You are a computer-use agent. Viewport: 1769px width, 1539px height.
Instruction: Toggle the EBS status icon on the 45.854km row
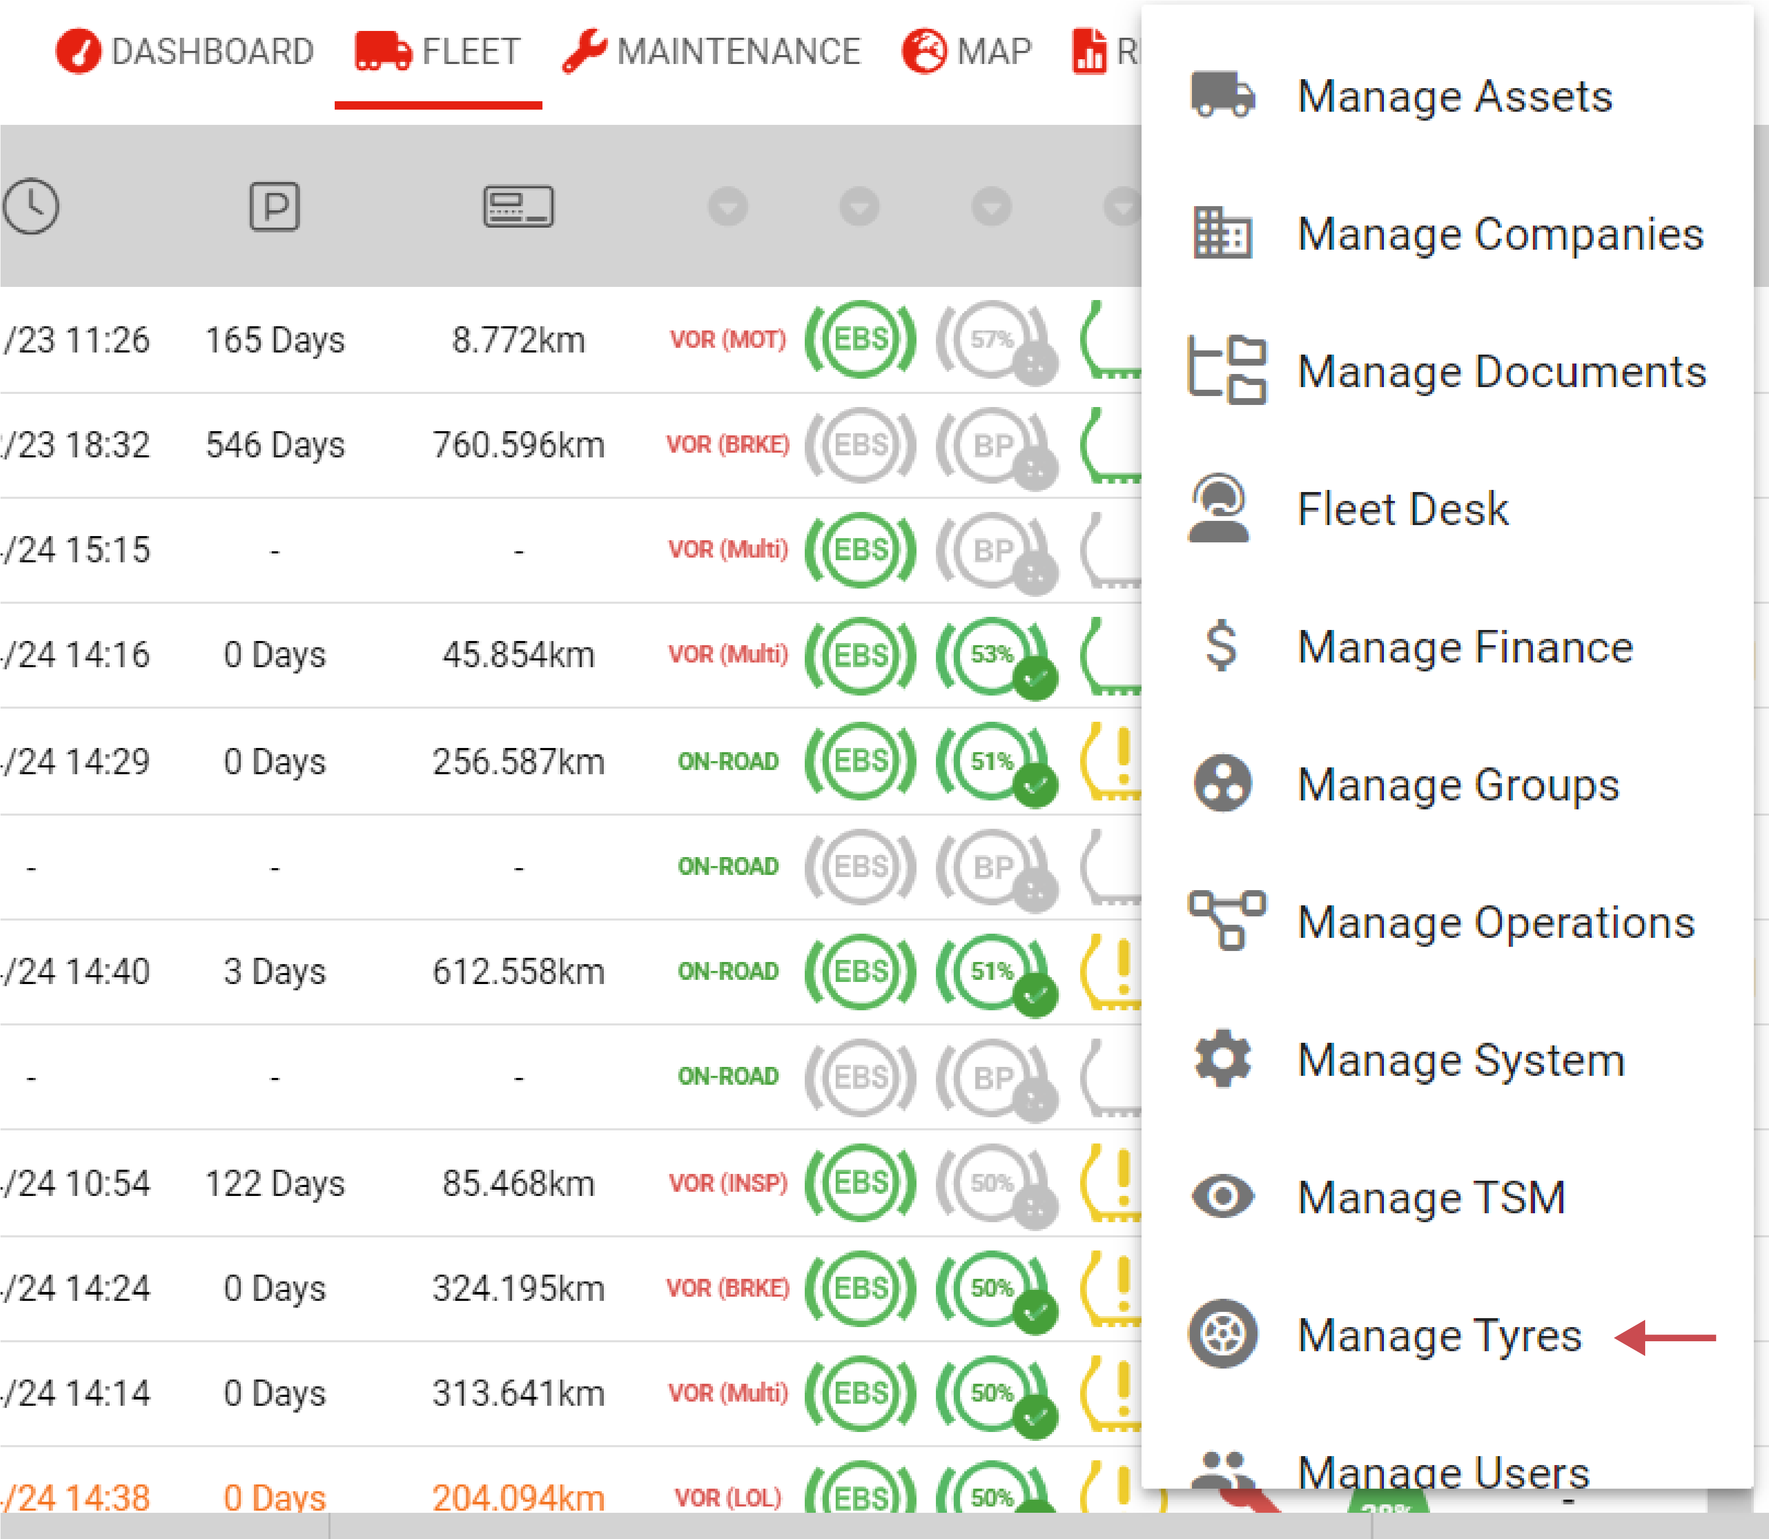[860, 655]
